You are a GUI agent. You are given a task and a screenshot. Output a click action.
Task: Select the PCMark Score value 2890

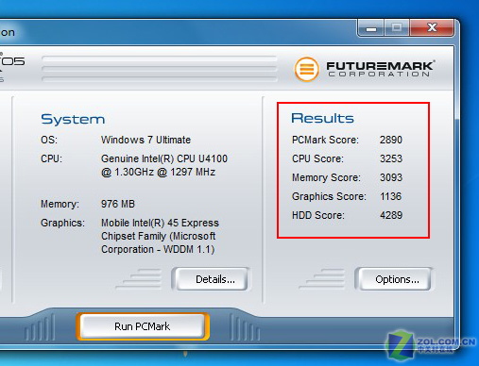391,140
